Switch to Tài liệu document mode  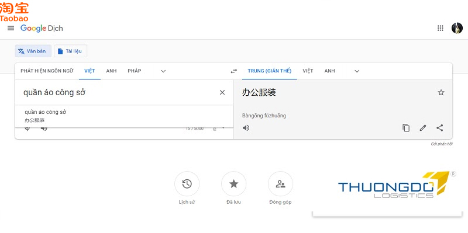(x=70, y=51)
